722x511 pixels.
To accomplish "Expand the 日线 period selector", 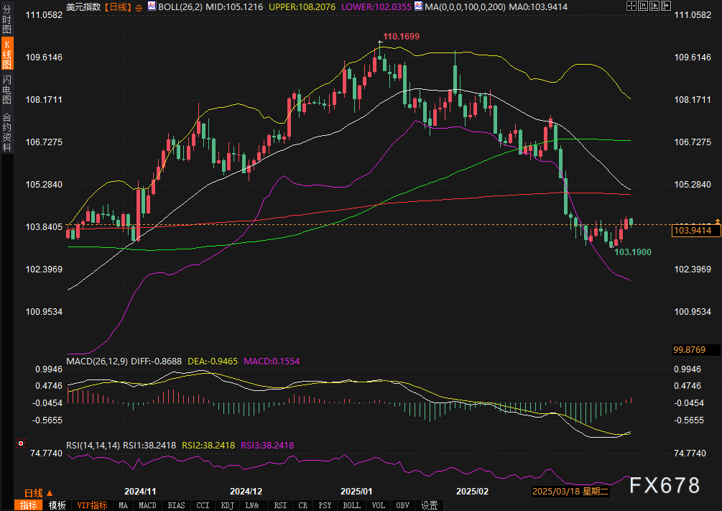I will (37, 493).
